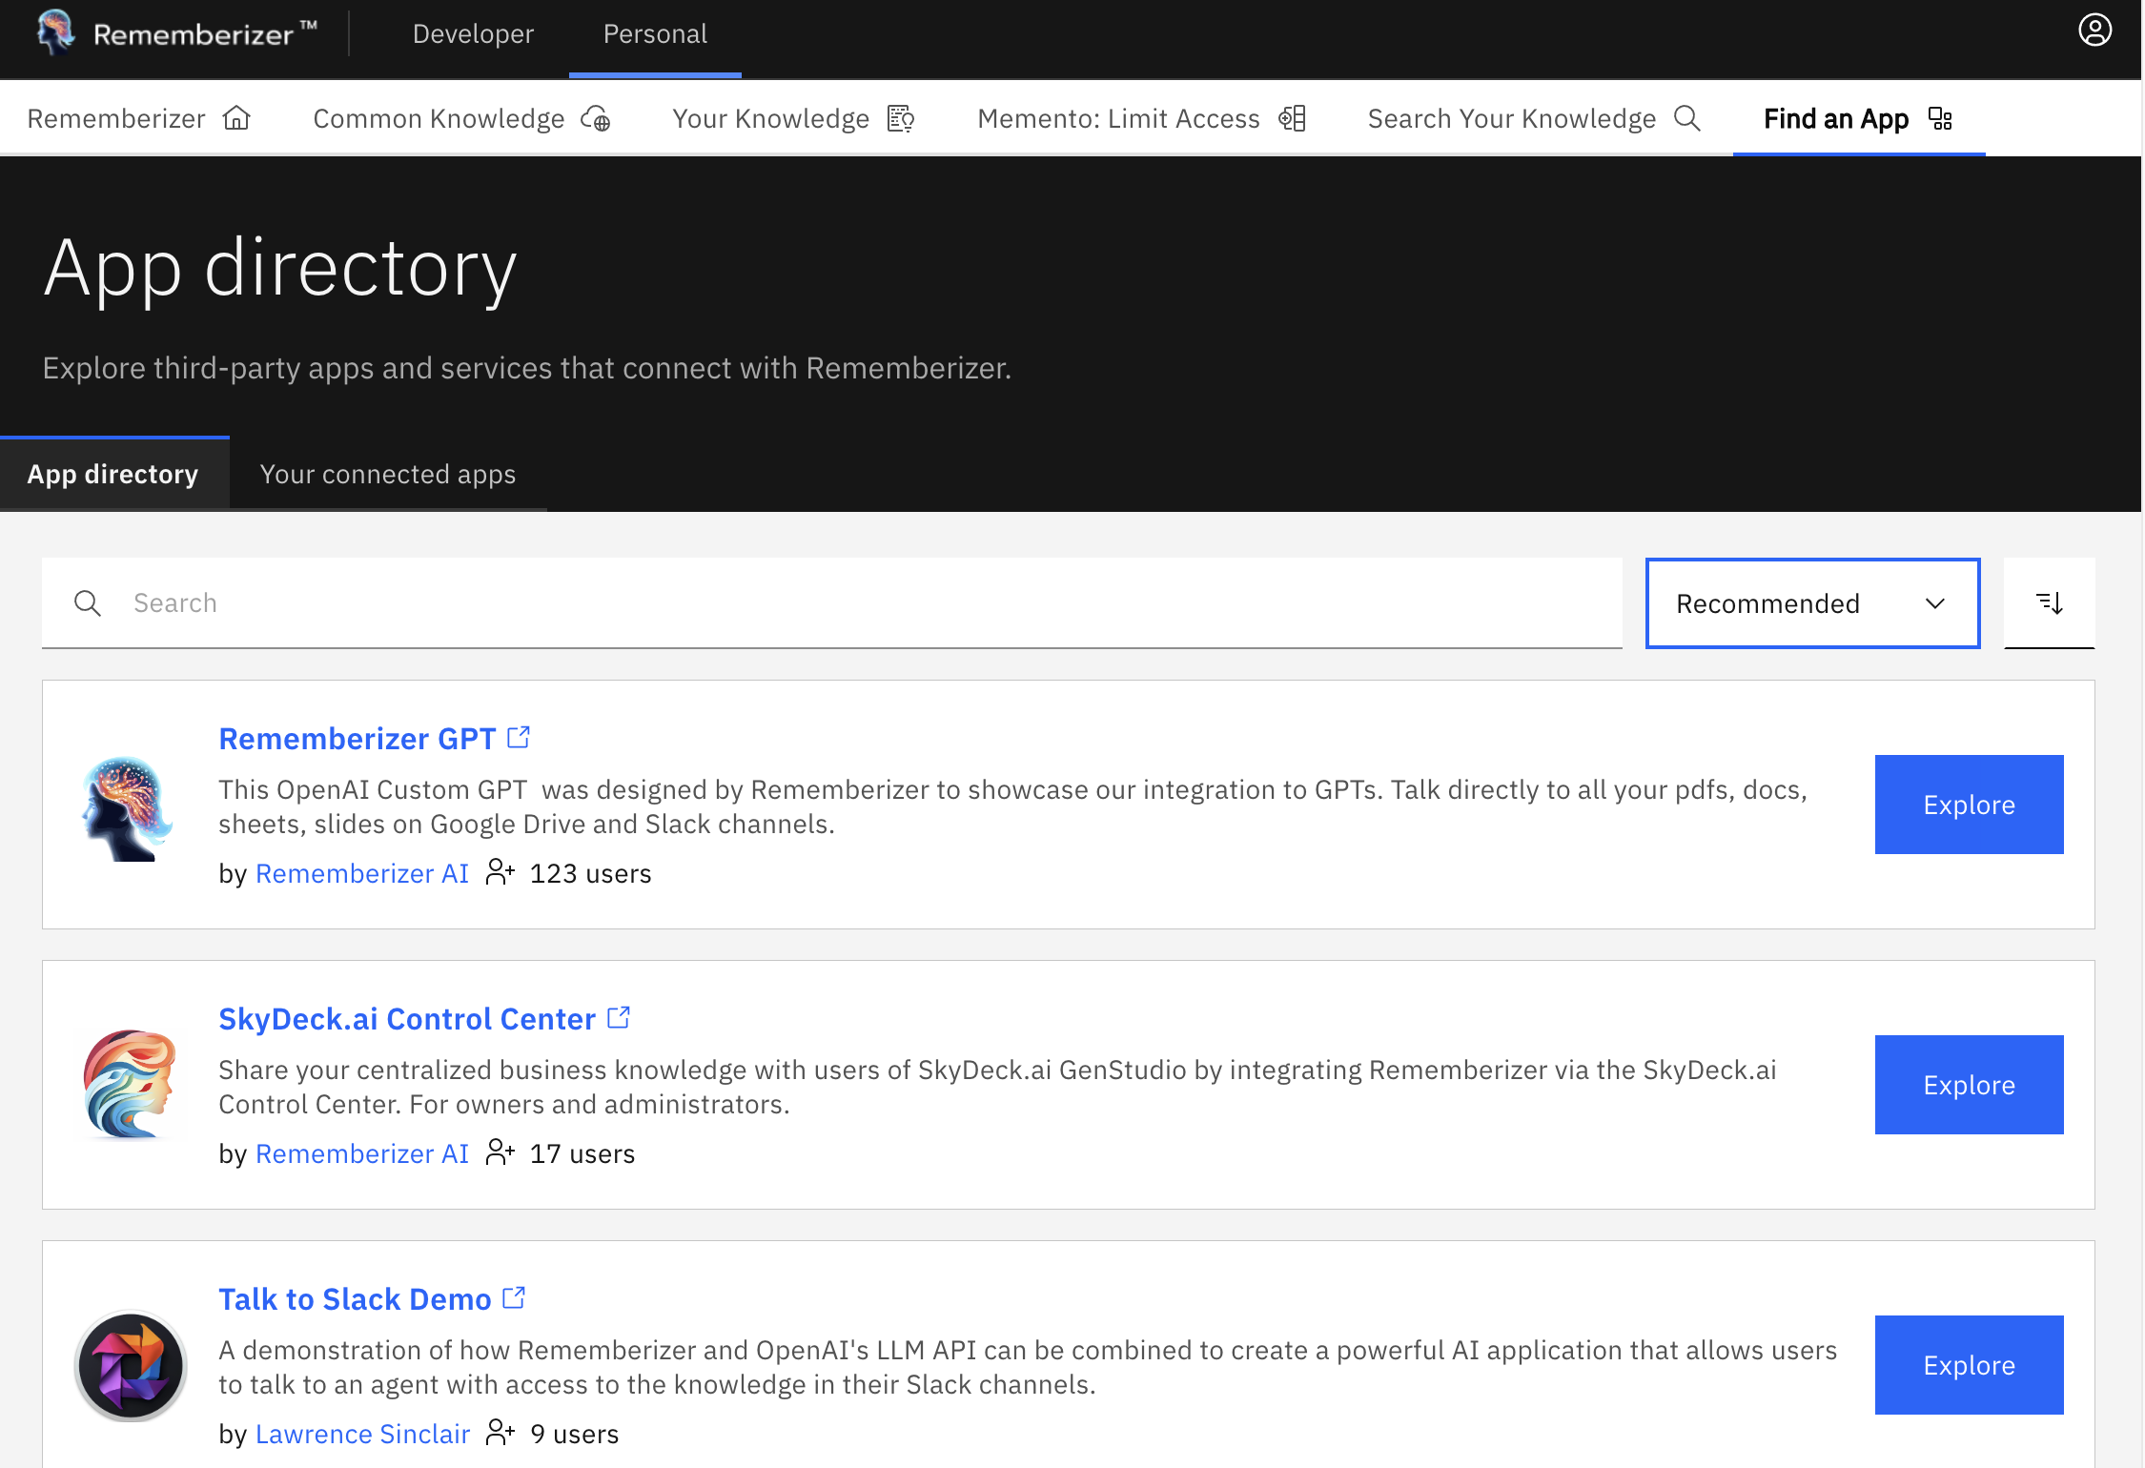Click the Find an App grid icon
The image size is (2145, 1468).
click(x=1941, y=118)
